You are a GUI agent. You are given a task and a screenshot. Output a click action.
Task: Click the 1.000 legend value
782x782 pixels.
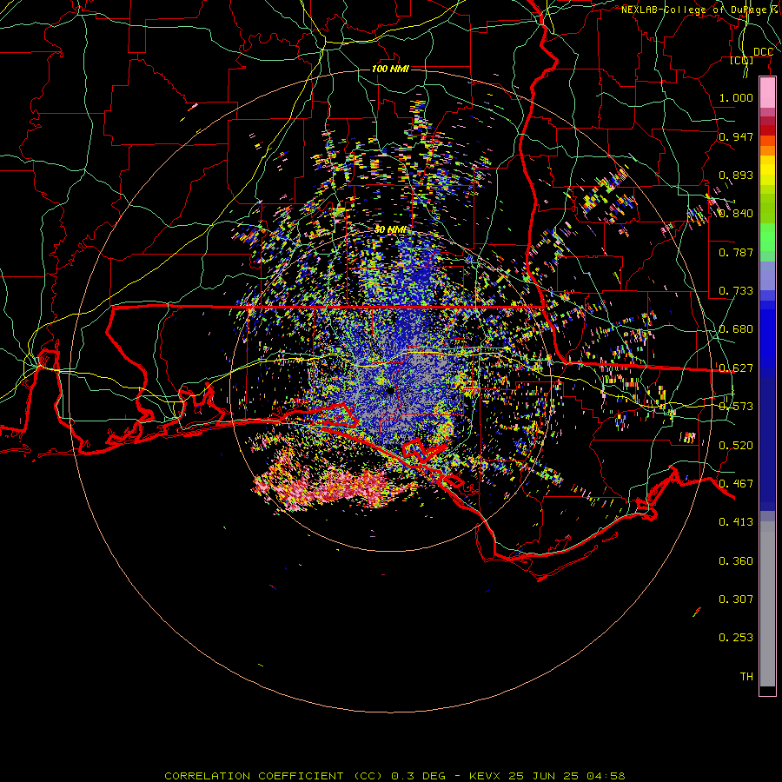pos(736,98)
